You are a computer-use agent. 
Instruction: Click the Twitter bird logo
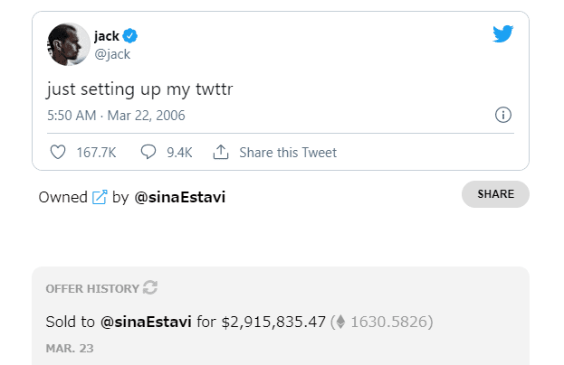[503, 34]
